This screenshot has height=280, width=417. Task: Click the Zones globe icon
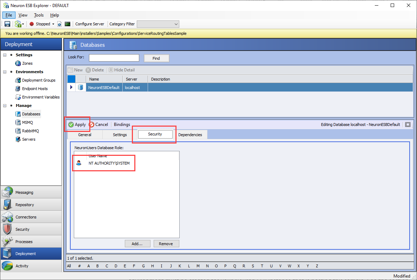coord(18,63)
